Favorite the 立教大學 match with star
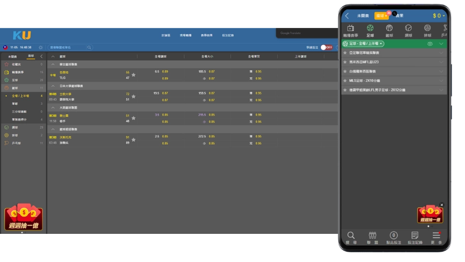This screenshot has width=465, height=262. pyautogui.click(x=133, y=97)
